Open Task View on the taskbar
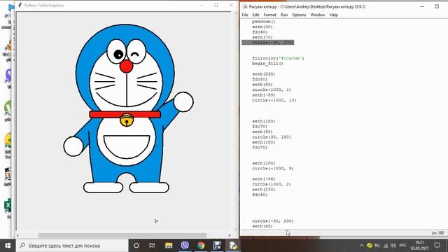The image size is (448, 252). pos(152,246)
